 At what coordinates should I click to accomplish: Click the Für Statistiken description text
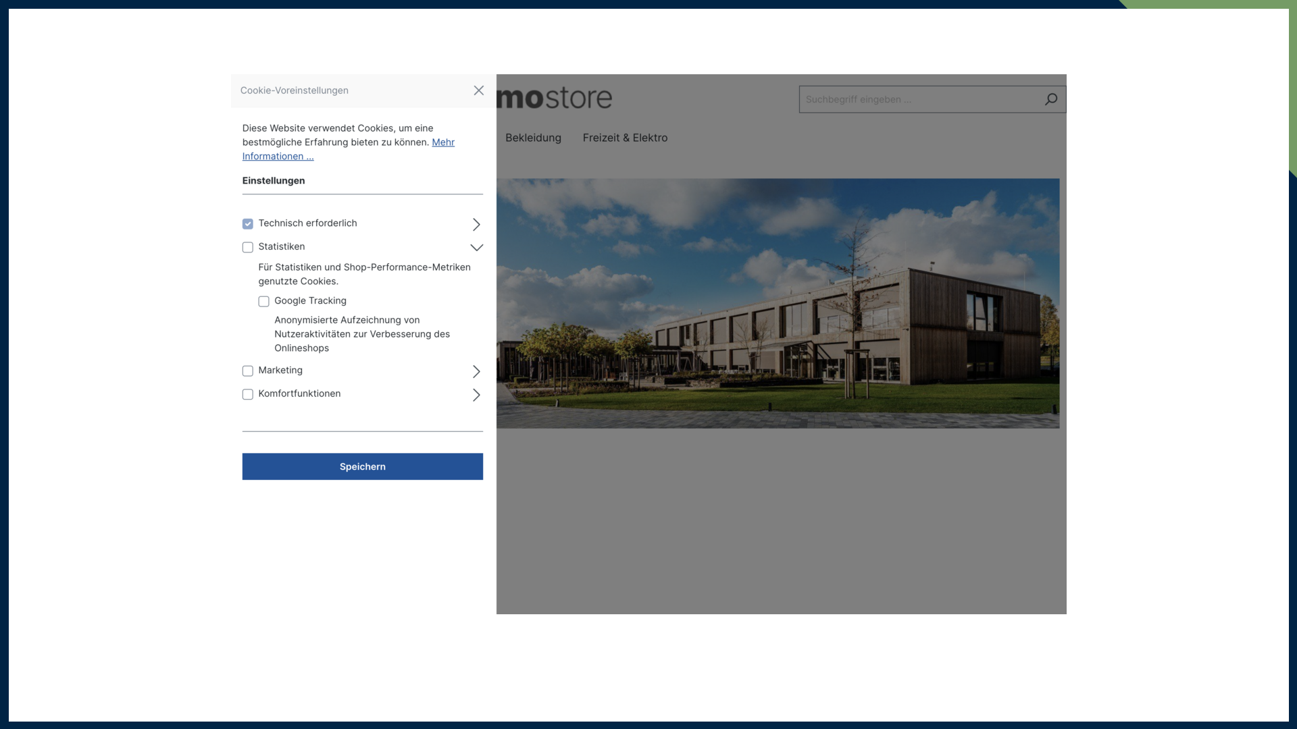(365, 274)
